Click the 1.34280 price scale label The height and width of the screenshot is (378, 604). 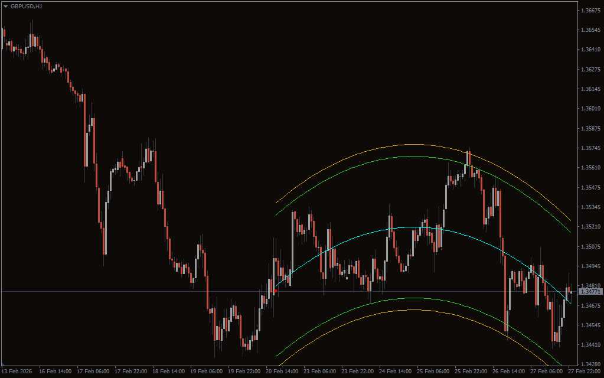point(590,364)
